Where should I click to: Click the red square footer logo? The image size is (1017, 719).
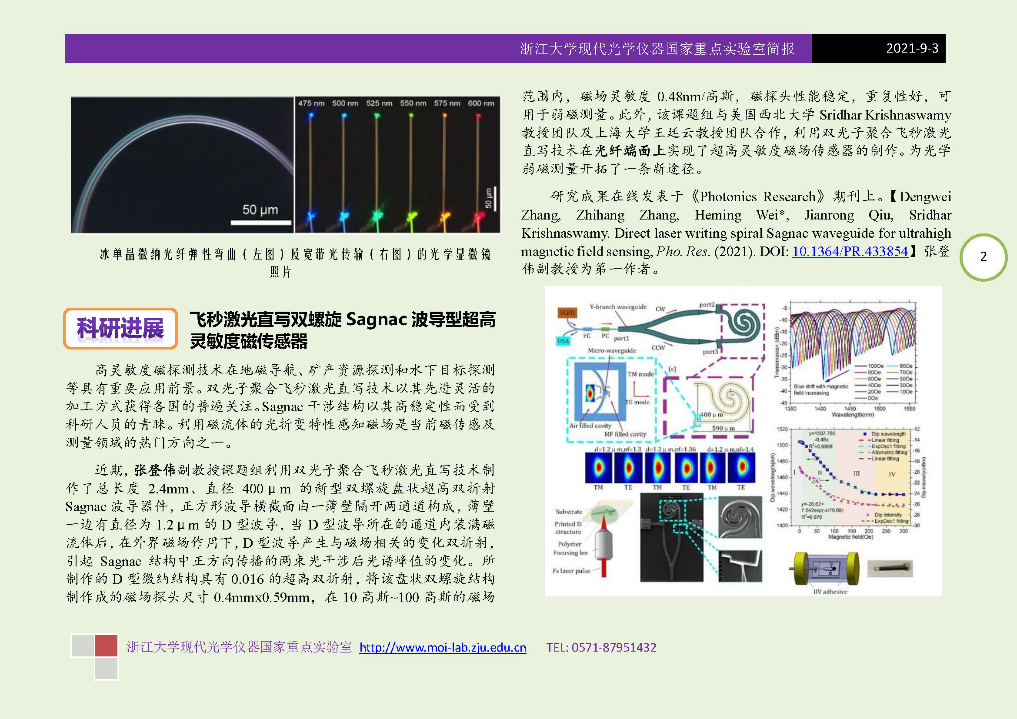click(x=106, y=646)
